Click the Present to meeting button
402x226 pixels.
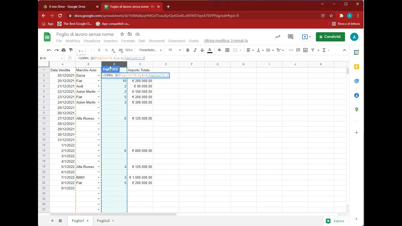(x=305, y=37)
